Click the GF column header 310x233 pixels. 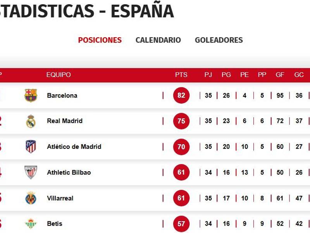[x=280, y=75]
